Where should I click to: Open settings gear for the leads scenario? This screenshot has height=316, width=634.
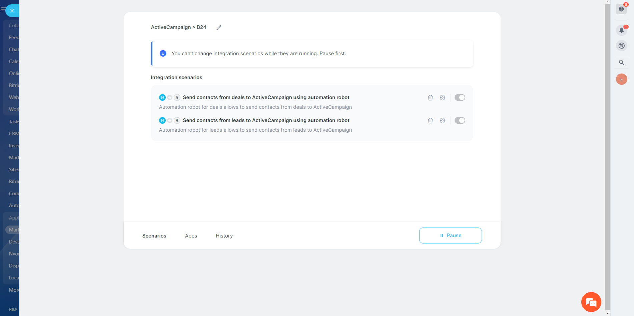(442, 120)
